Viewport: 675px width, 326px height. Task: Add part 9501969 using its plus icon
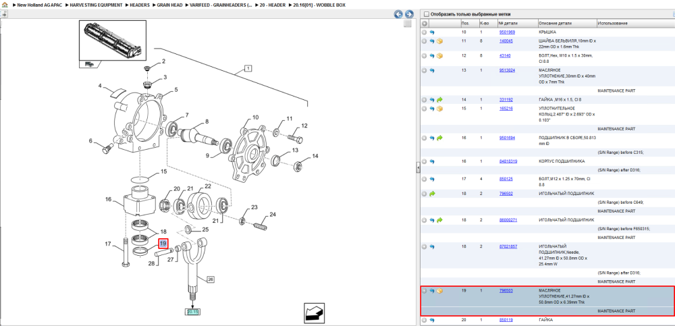425,32
